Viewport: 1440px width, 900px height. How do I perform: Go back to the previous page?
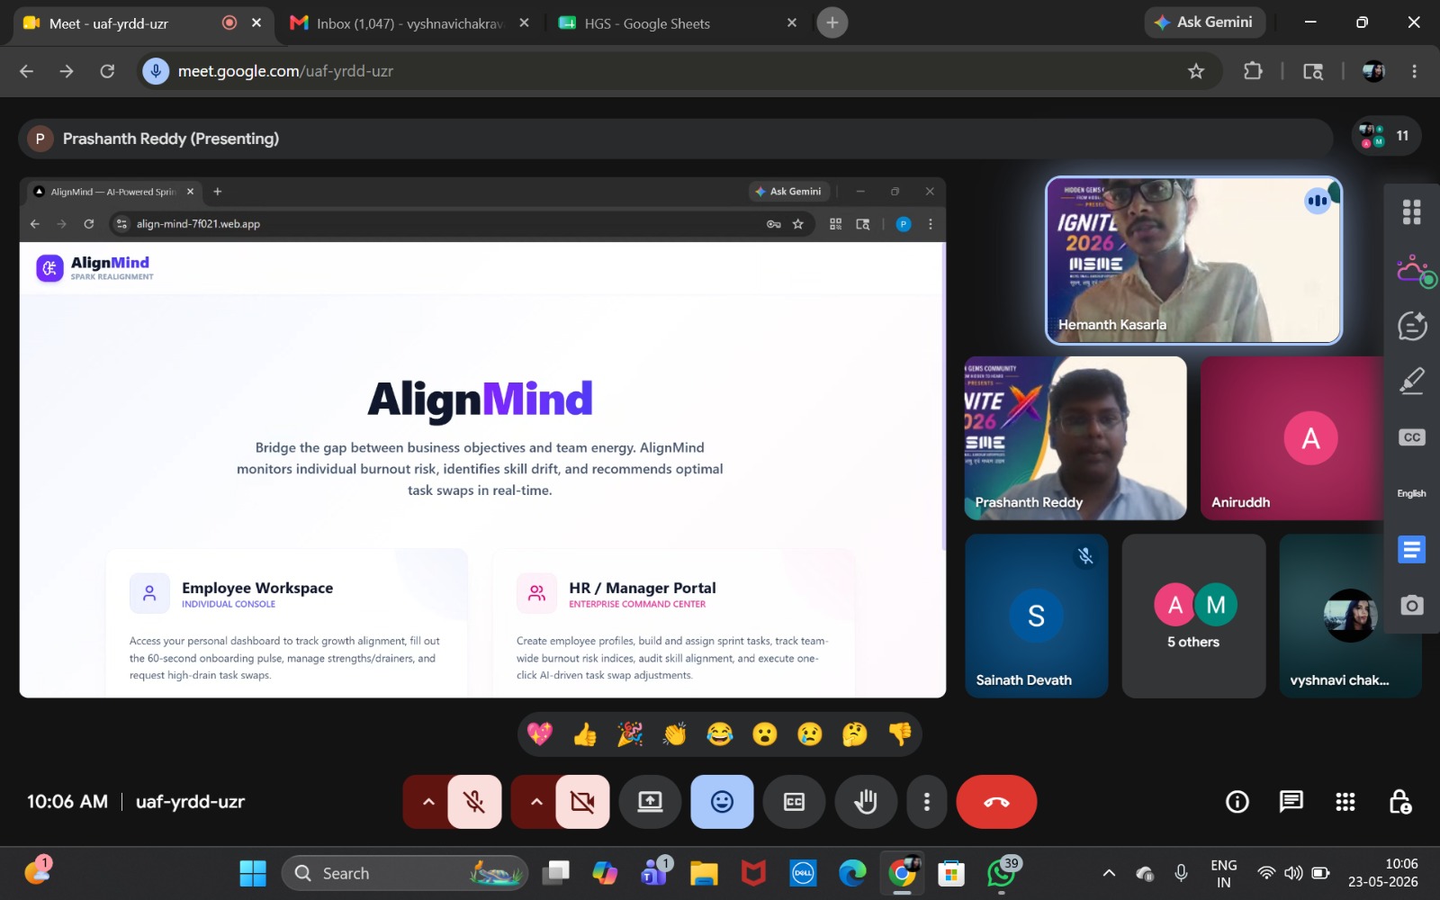[x=26, y=71]
